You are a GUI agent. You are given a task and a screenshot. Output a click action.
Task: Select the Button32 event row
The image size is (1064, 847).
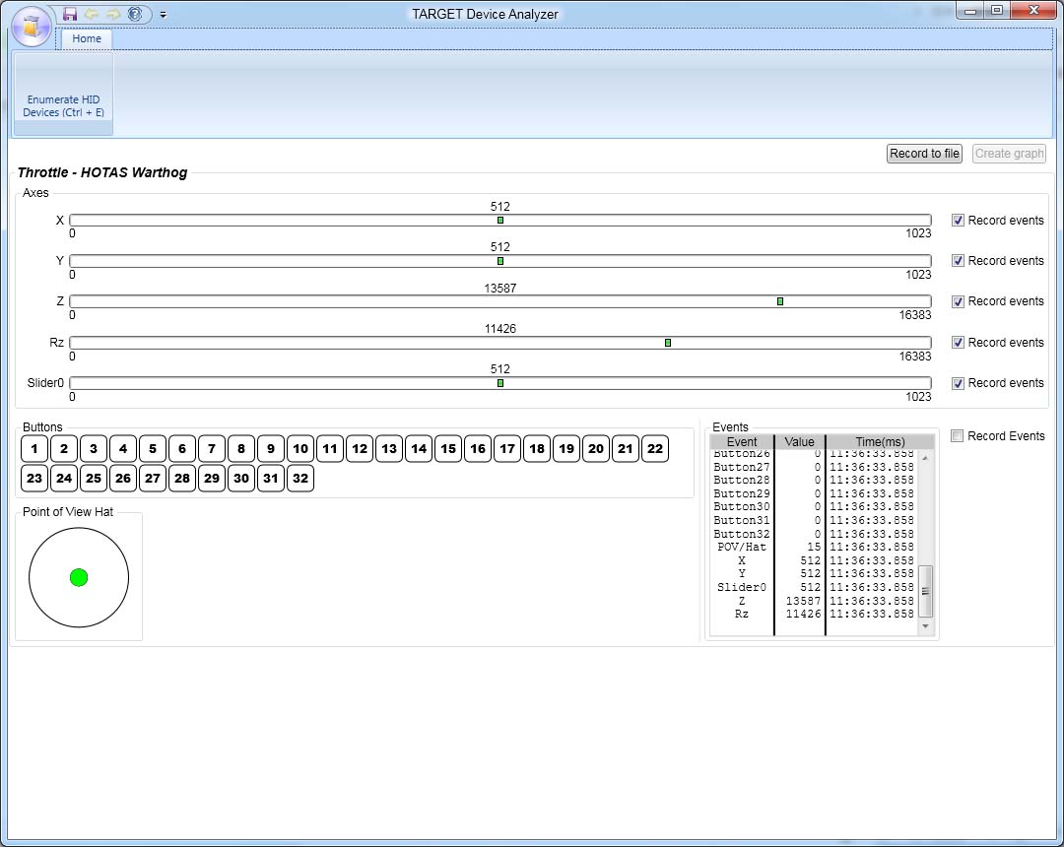pos(814,534)
